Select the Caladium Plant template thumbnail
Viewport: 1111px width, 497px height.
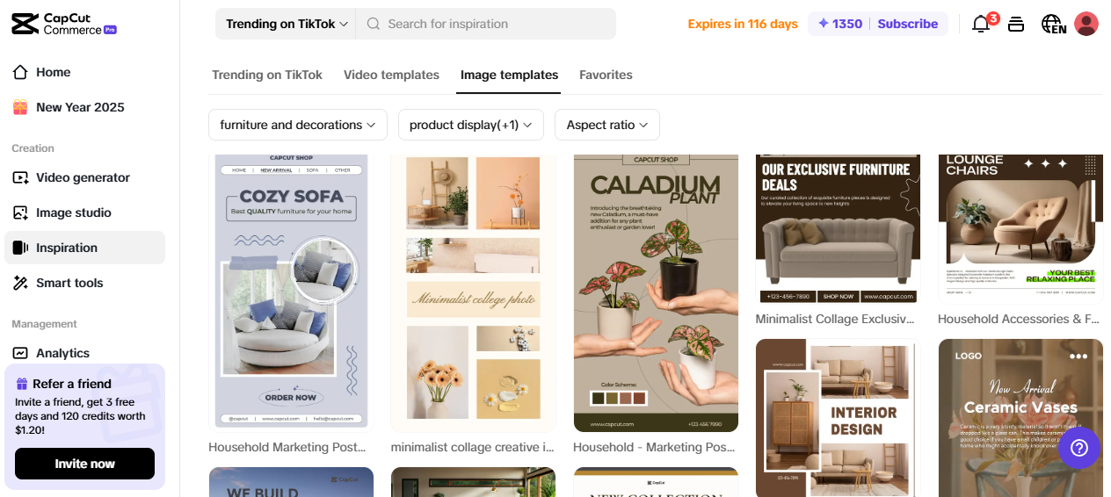656,293
